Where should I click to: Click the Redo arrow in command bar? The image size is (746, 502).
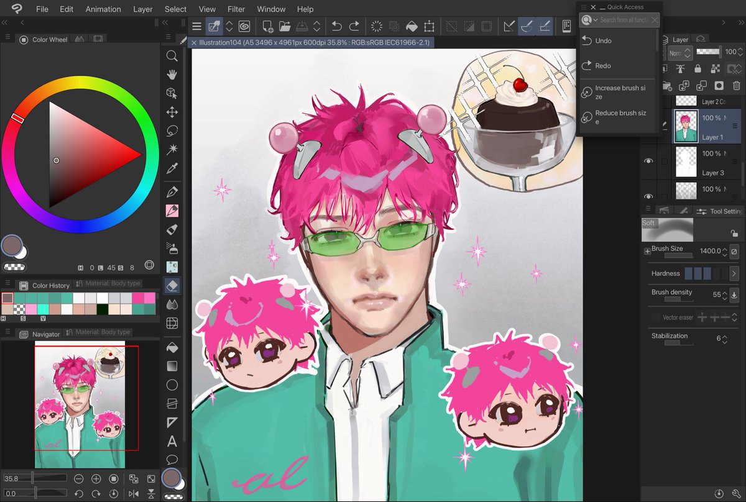pyautogui.click(x=354, y=26)
